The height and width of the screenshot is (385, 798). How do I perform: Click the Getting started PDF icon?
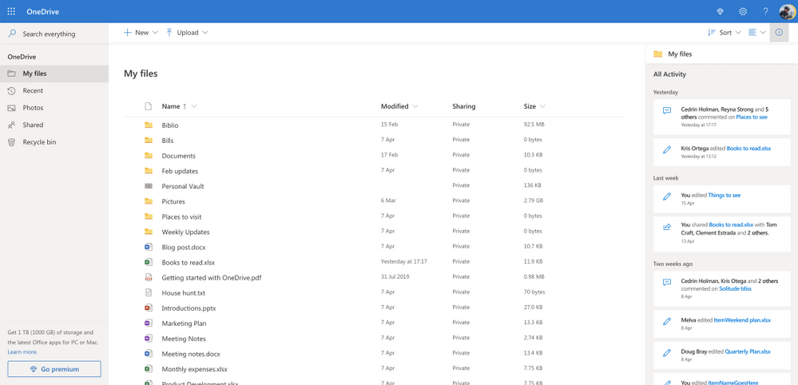tap(149, 277)
